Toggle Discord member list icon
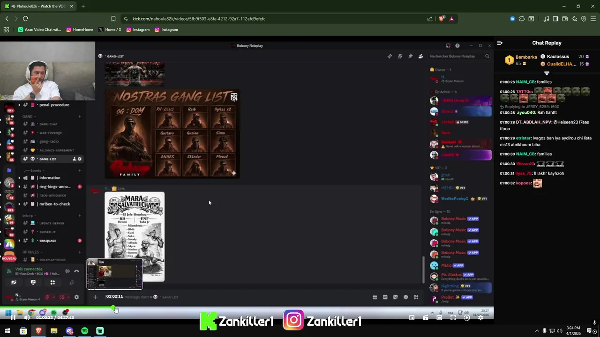The image size is (600, 337). click(x=420, y=56)
